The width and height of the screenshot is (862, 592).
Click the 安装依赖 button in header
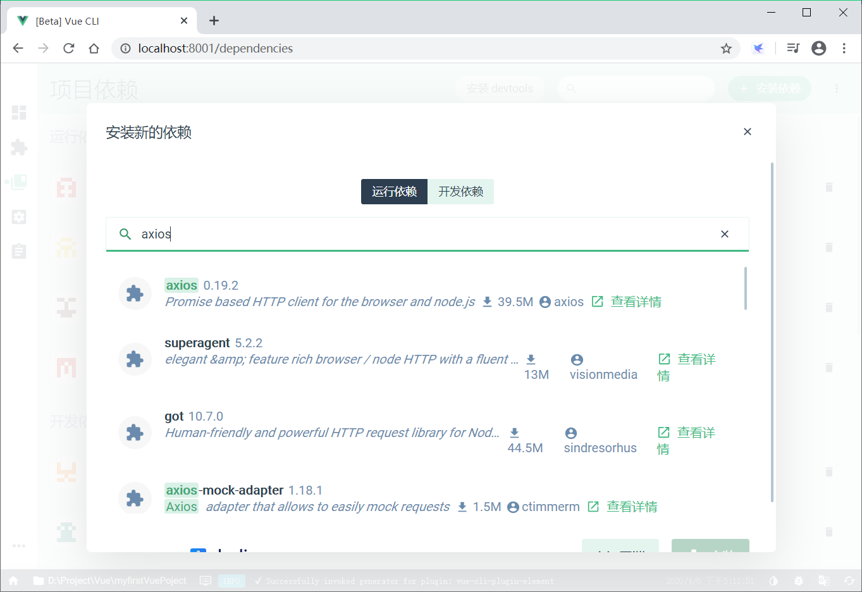[x=769, y=89]
